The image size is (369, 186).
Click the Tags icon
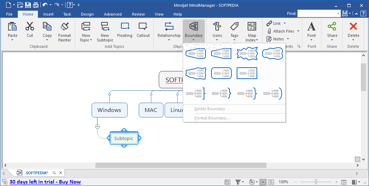pos(235,27)
